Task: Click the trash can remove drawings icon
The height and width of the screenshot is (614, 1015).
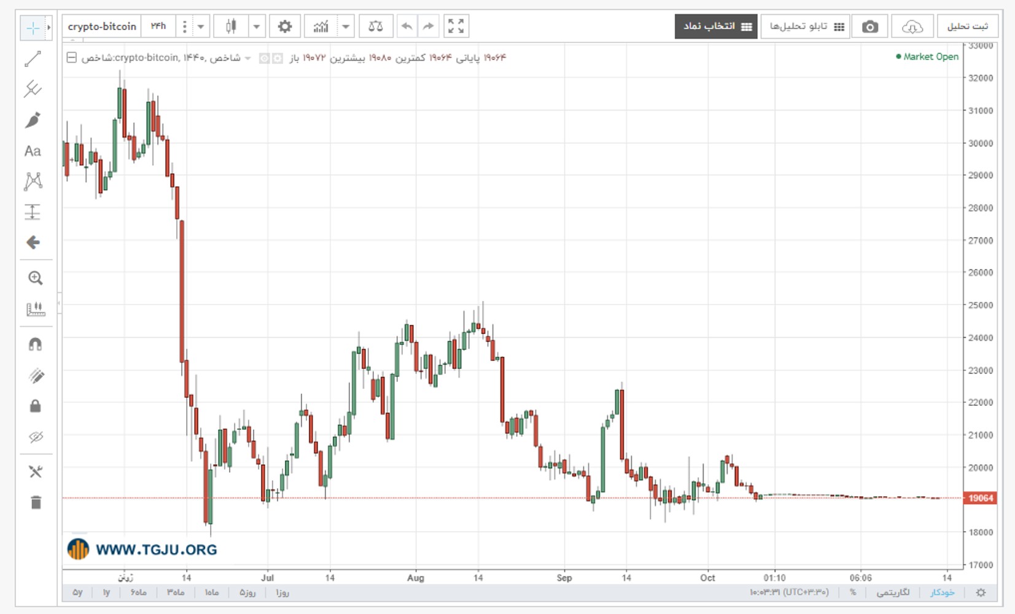Action: coord(36,502)
